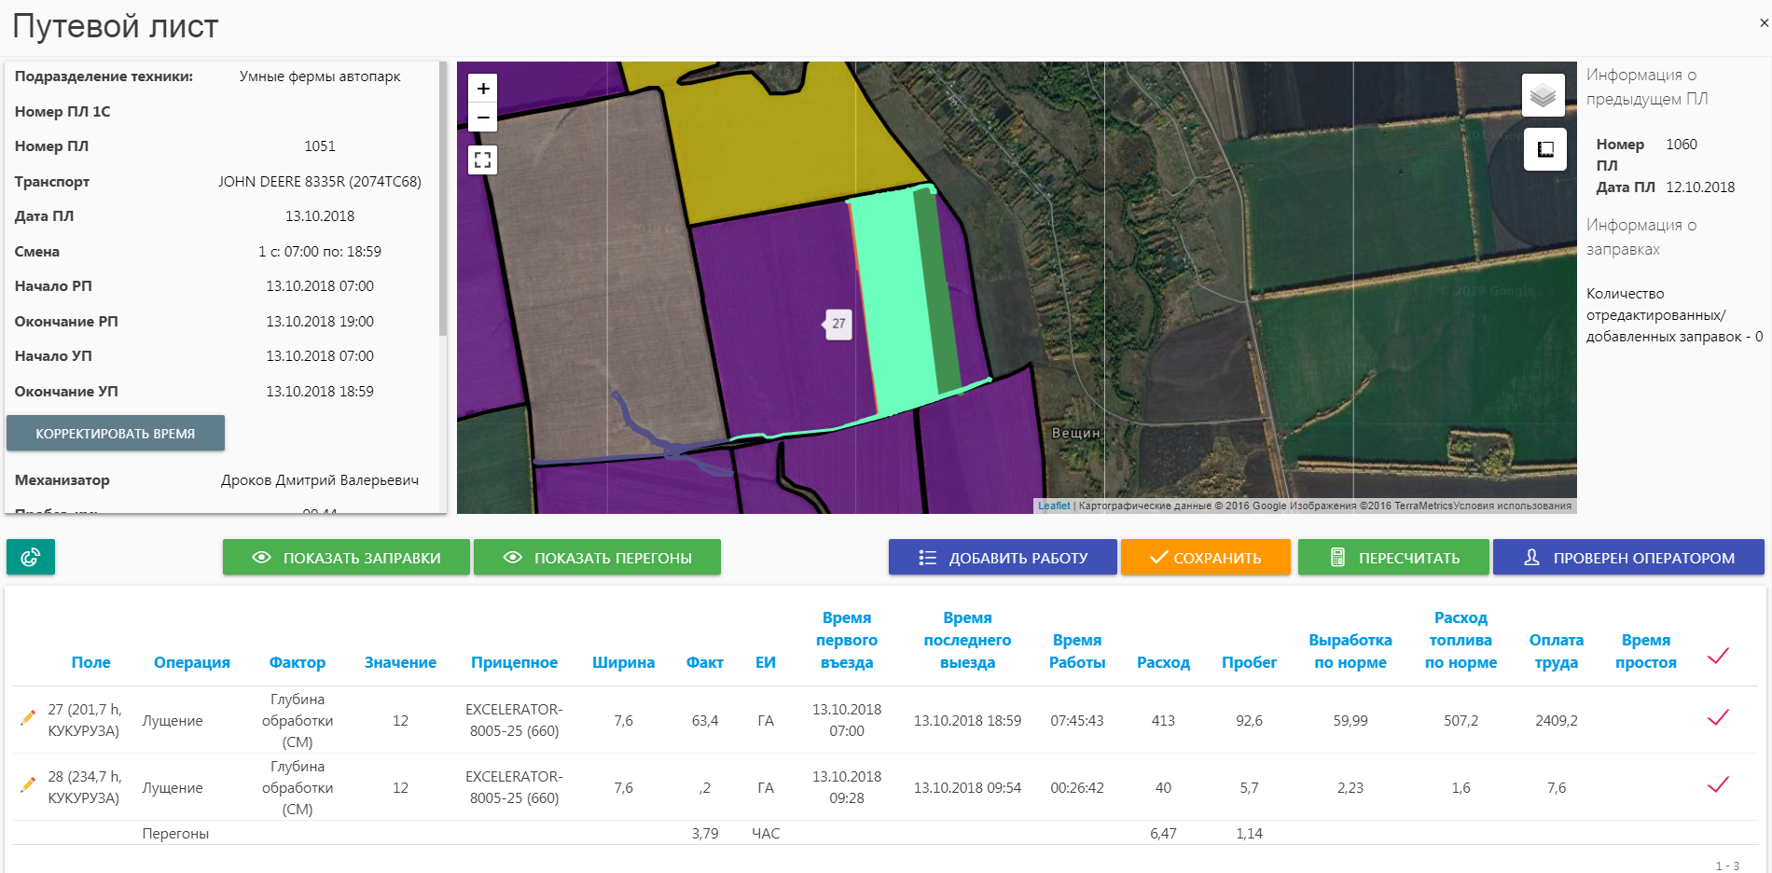This screenshot has width=1772, height=873.
Task: Toggle fullscreen map view
Action: coord(482,159)
